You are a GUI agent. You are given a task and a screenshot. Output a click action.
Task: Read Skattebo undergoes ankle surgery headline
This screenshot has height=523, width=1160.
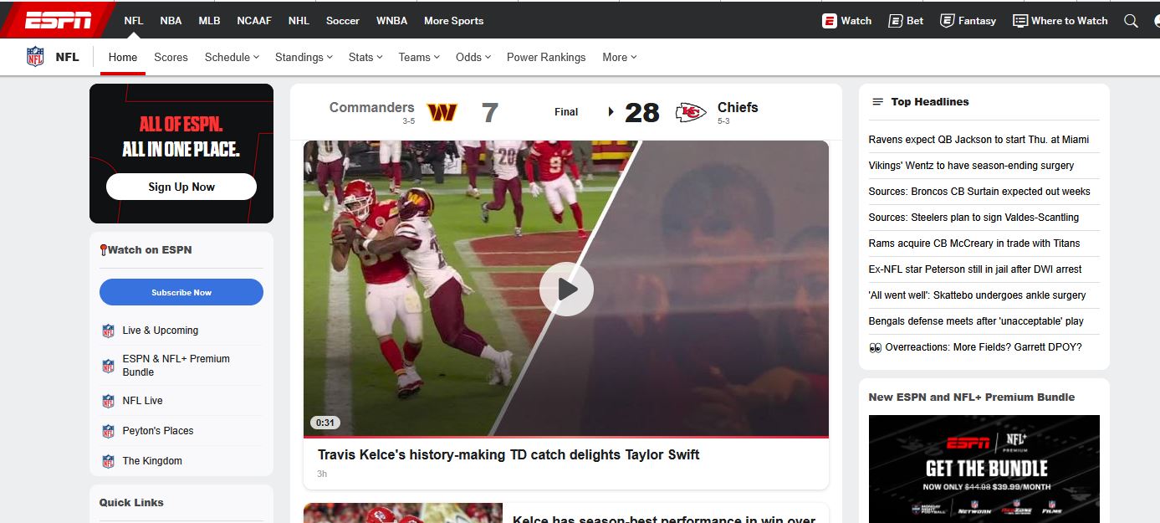click(978, 295)
